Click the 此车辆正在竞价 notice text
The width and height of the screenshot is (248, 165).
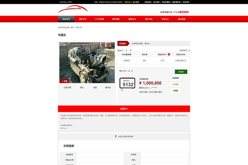pyautogui.click(x=141, y=43)
